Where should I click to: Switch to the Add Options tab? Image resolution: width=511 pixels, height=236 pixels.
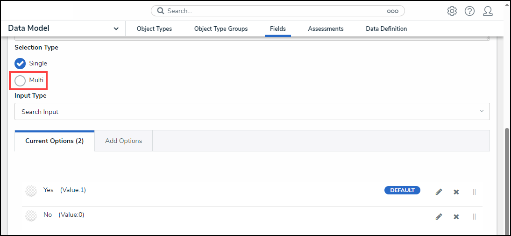click(x=123, y=141)
